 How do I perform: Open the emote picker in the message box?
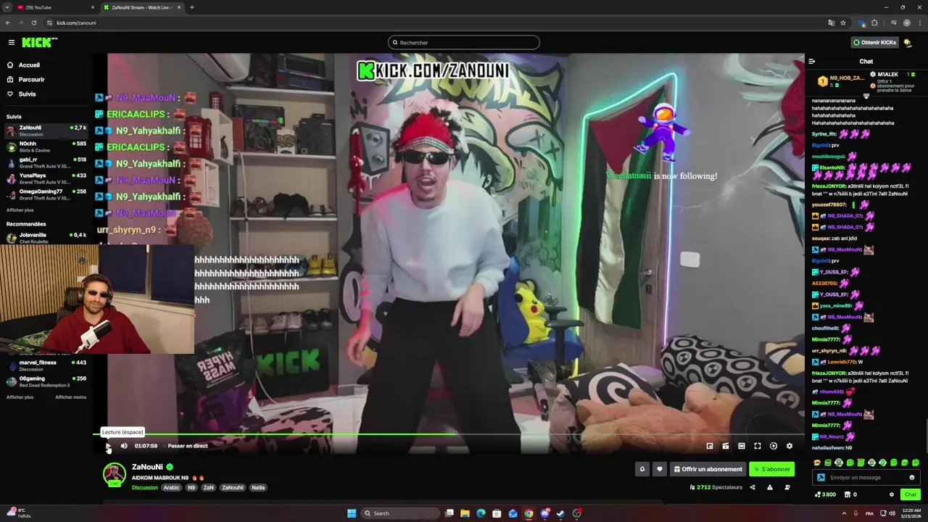click(912, 478)
